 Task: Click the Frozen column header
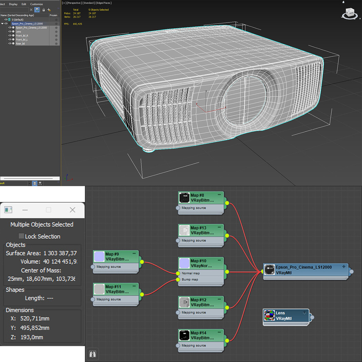tap(53, 15)
